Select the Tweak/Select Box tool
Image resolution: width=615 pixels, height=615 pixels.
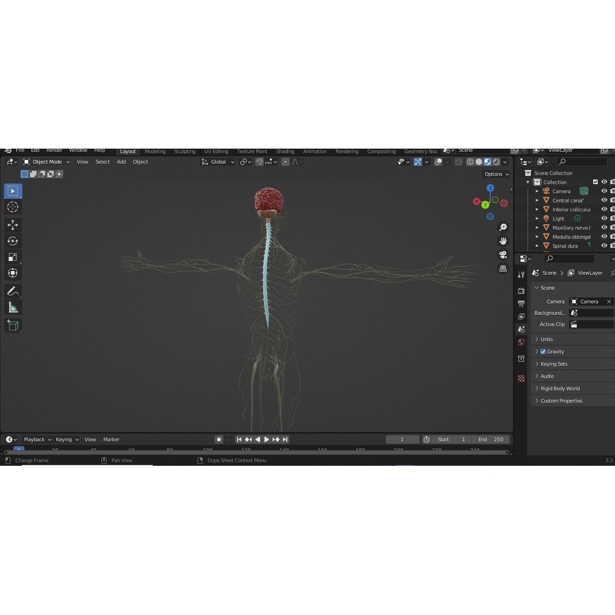(x=13, y=191)
